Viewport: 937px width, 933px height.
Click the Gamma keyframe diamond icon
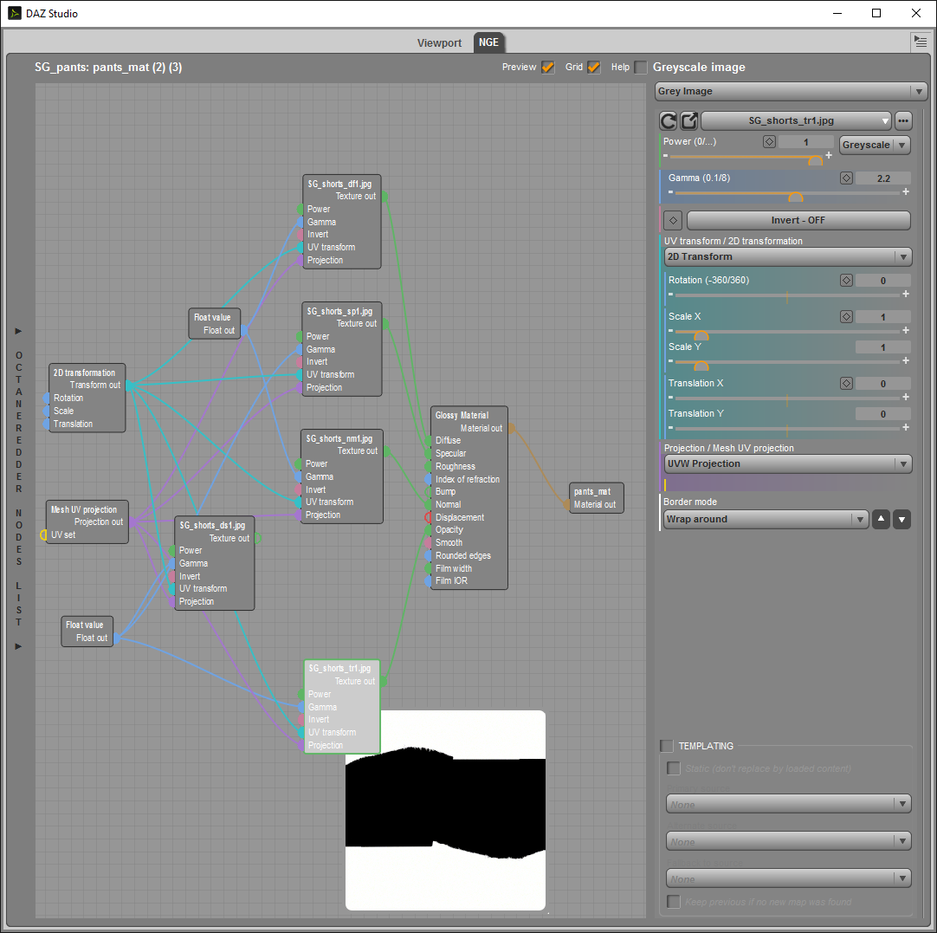coord(846,178)
